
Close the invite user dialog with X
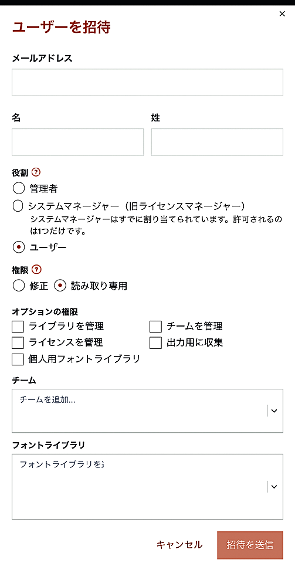[282, 14]
